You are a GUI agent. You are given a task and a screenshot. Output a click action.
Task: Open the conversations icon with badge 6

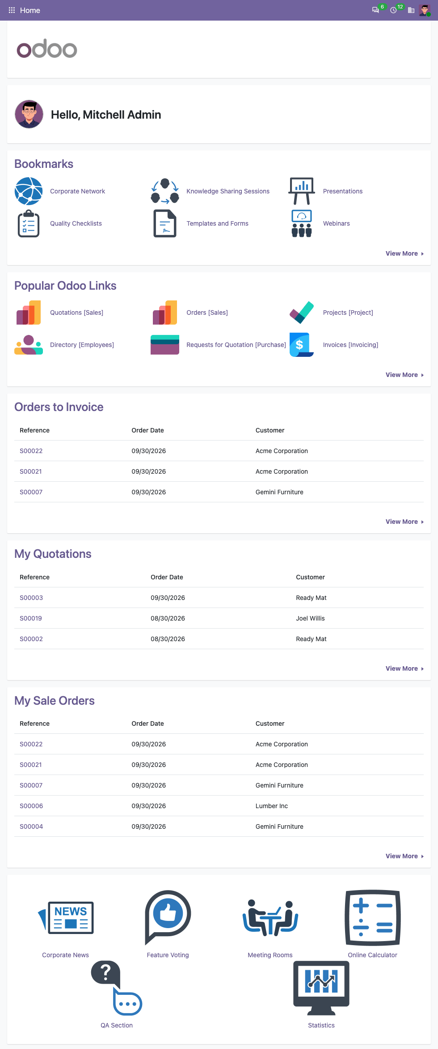click(375, 10)
